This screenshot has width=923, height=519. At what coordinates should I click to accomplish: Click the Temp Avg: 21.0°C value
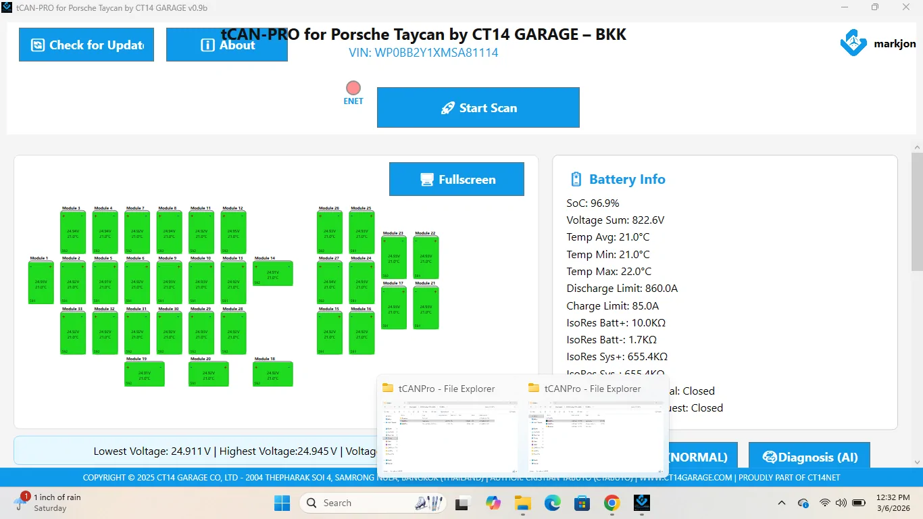click(x=608, y=237)
